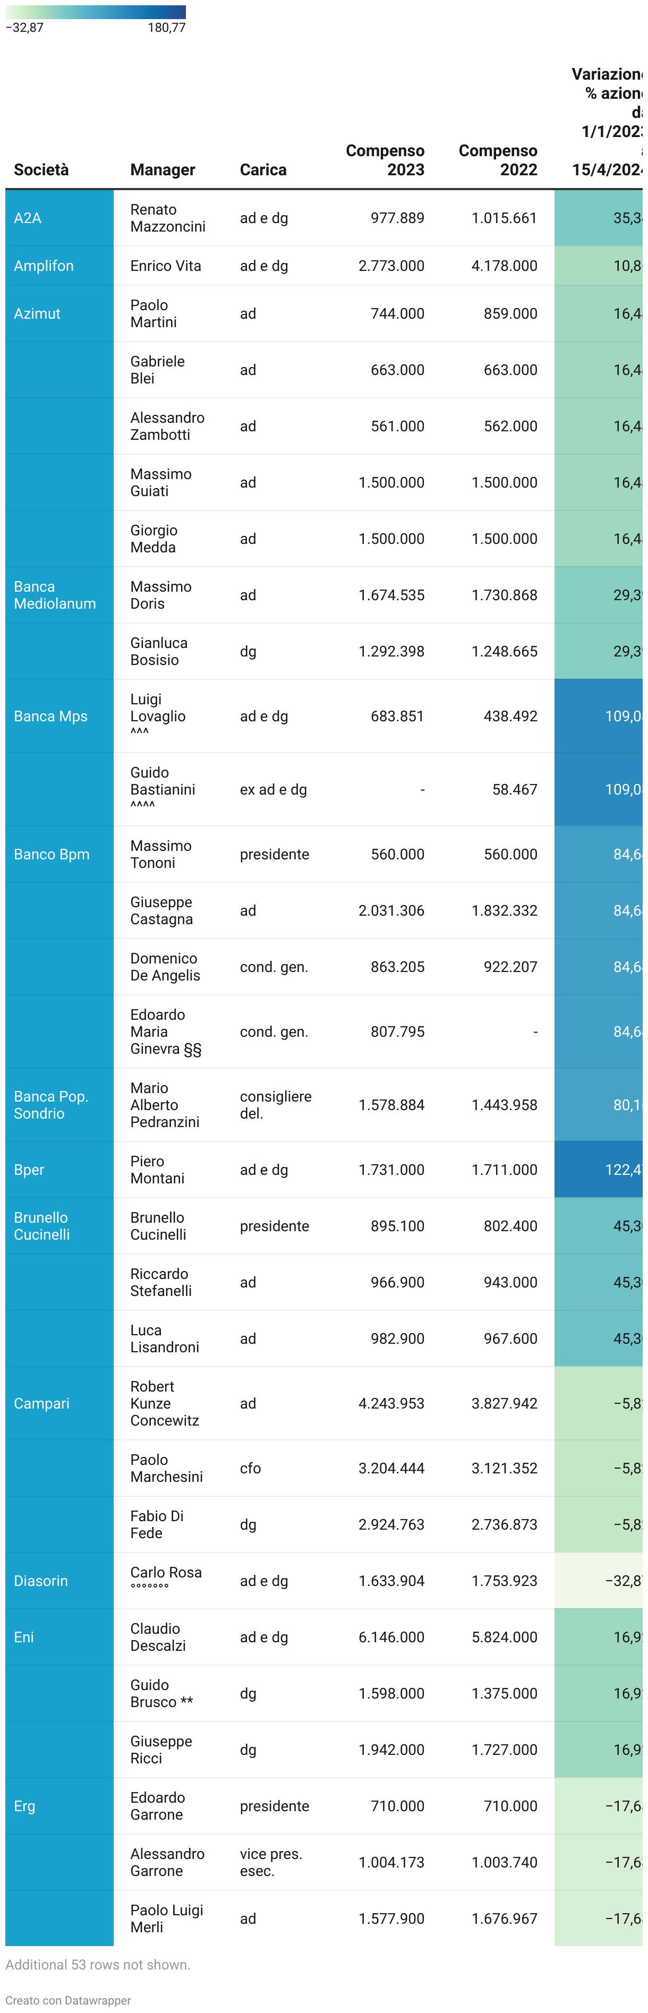This screenshot has width=648, height=2013.
Task: Select manager name Robert Kunze Concewitz
Action: pos(164,1403)
